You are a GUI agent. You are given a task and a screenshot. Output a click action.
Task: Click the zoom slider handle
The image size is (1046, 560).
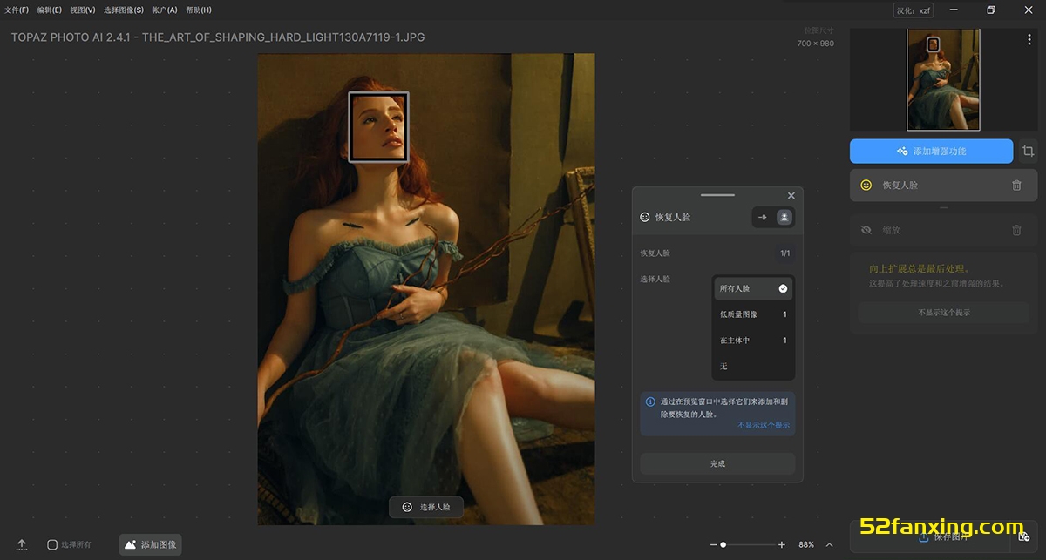click(723, 544)
